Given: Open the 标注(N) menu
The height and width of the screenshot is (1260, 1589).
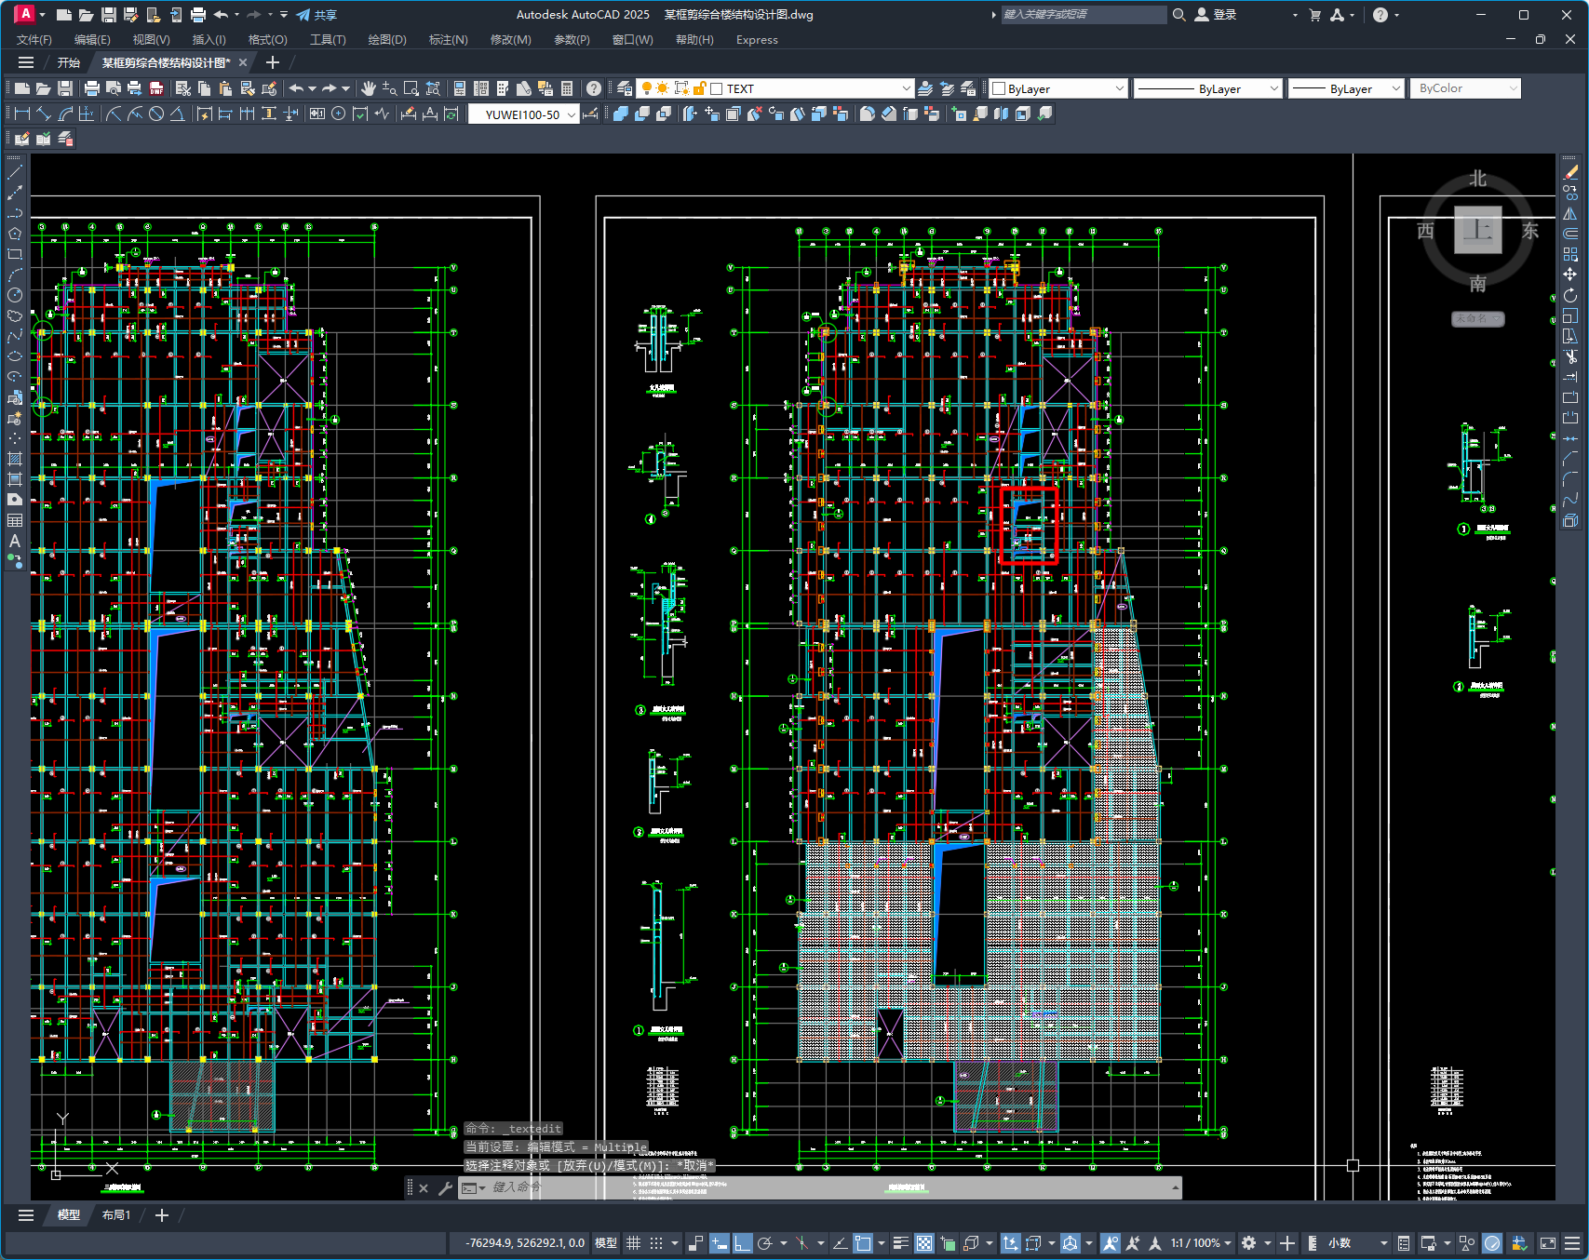Looking at the screenshot, I should pos(448,40).
